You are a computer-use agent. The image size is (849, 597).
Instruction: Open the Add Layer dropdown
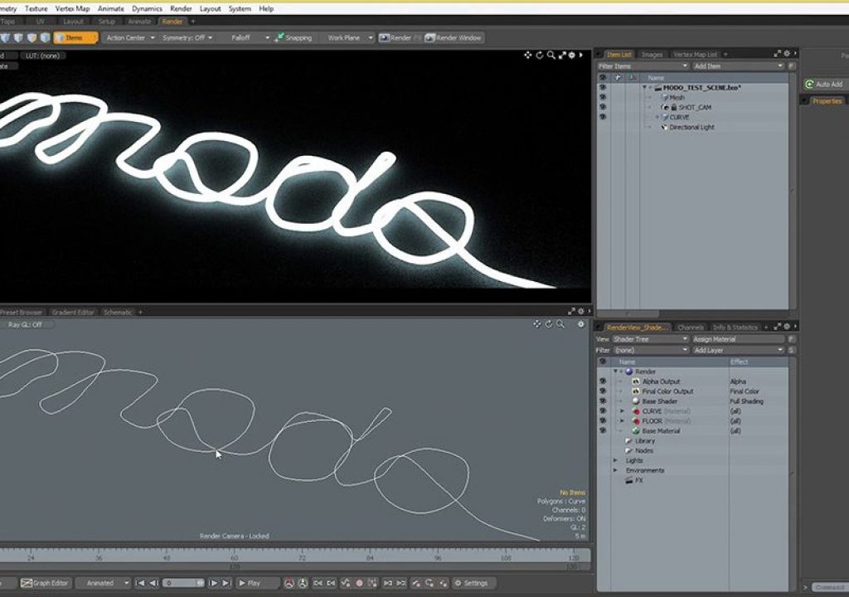(739, 350)
